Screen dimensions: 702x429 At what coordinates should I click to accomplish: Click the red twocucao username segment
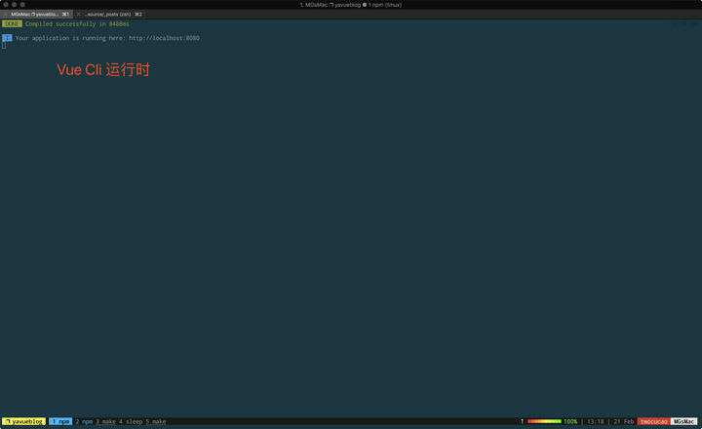coord(653,421)
